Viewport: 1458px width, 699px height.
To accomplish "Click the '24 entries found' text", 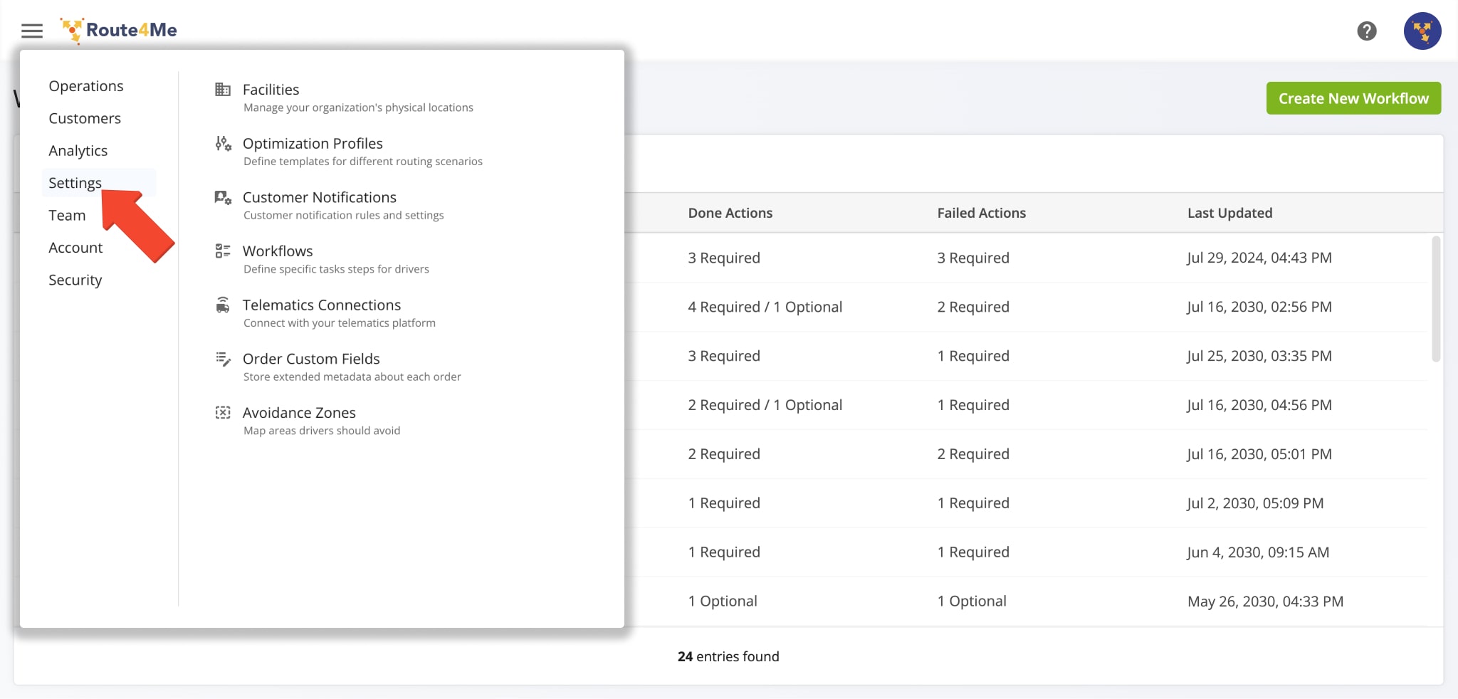I will point(728,656).
